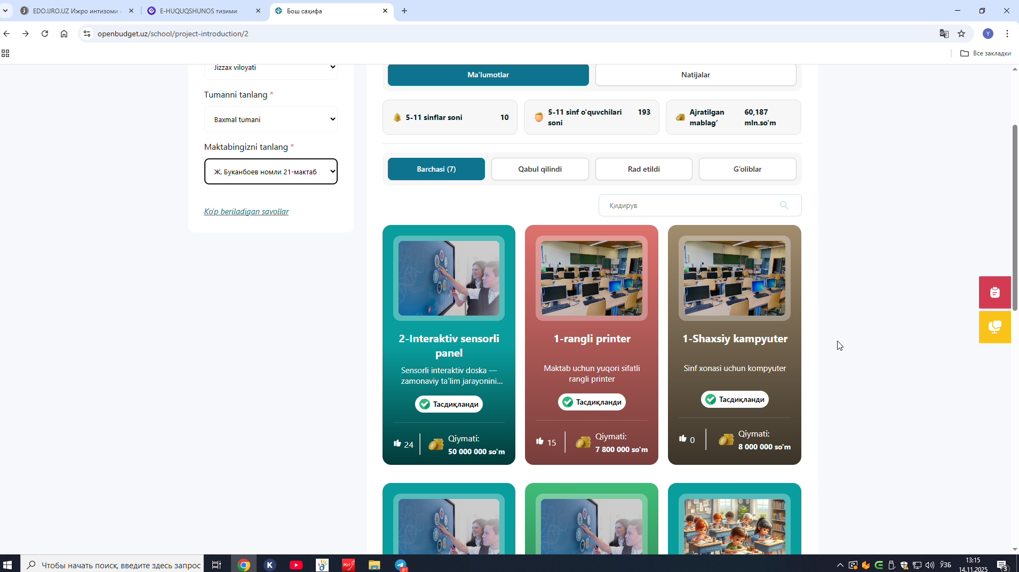The height and width of the screenshot is (572, 1019).
Task: Open the interactive panel thumbnail image
Action: 449,278
